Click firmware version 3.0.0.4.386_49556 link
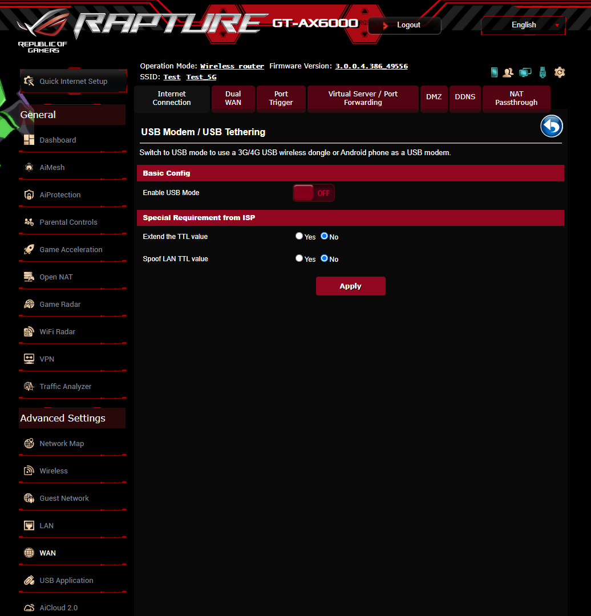 [371, 66]
